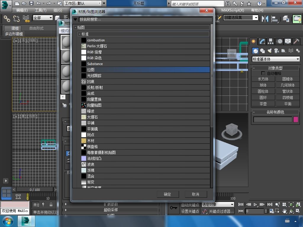Select the Space Warps waves icon

tap(291, 51)
